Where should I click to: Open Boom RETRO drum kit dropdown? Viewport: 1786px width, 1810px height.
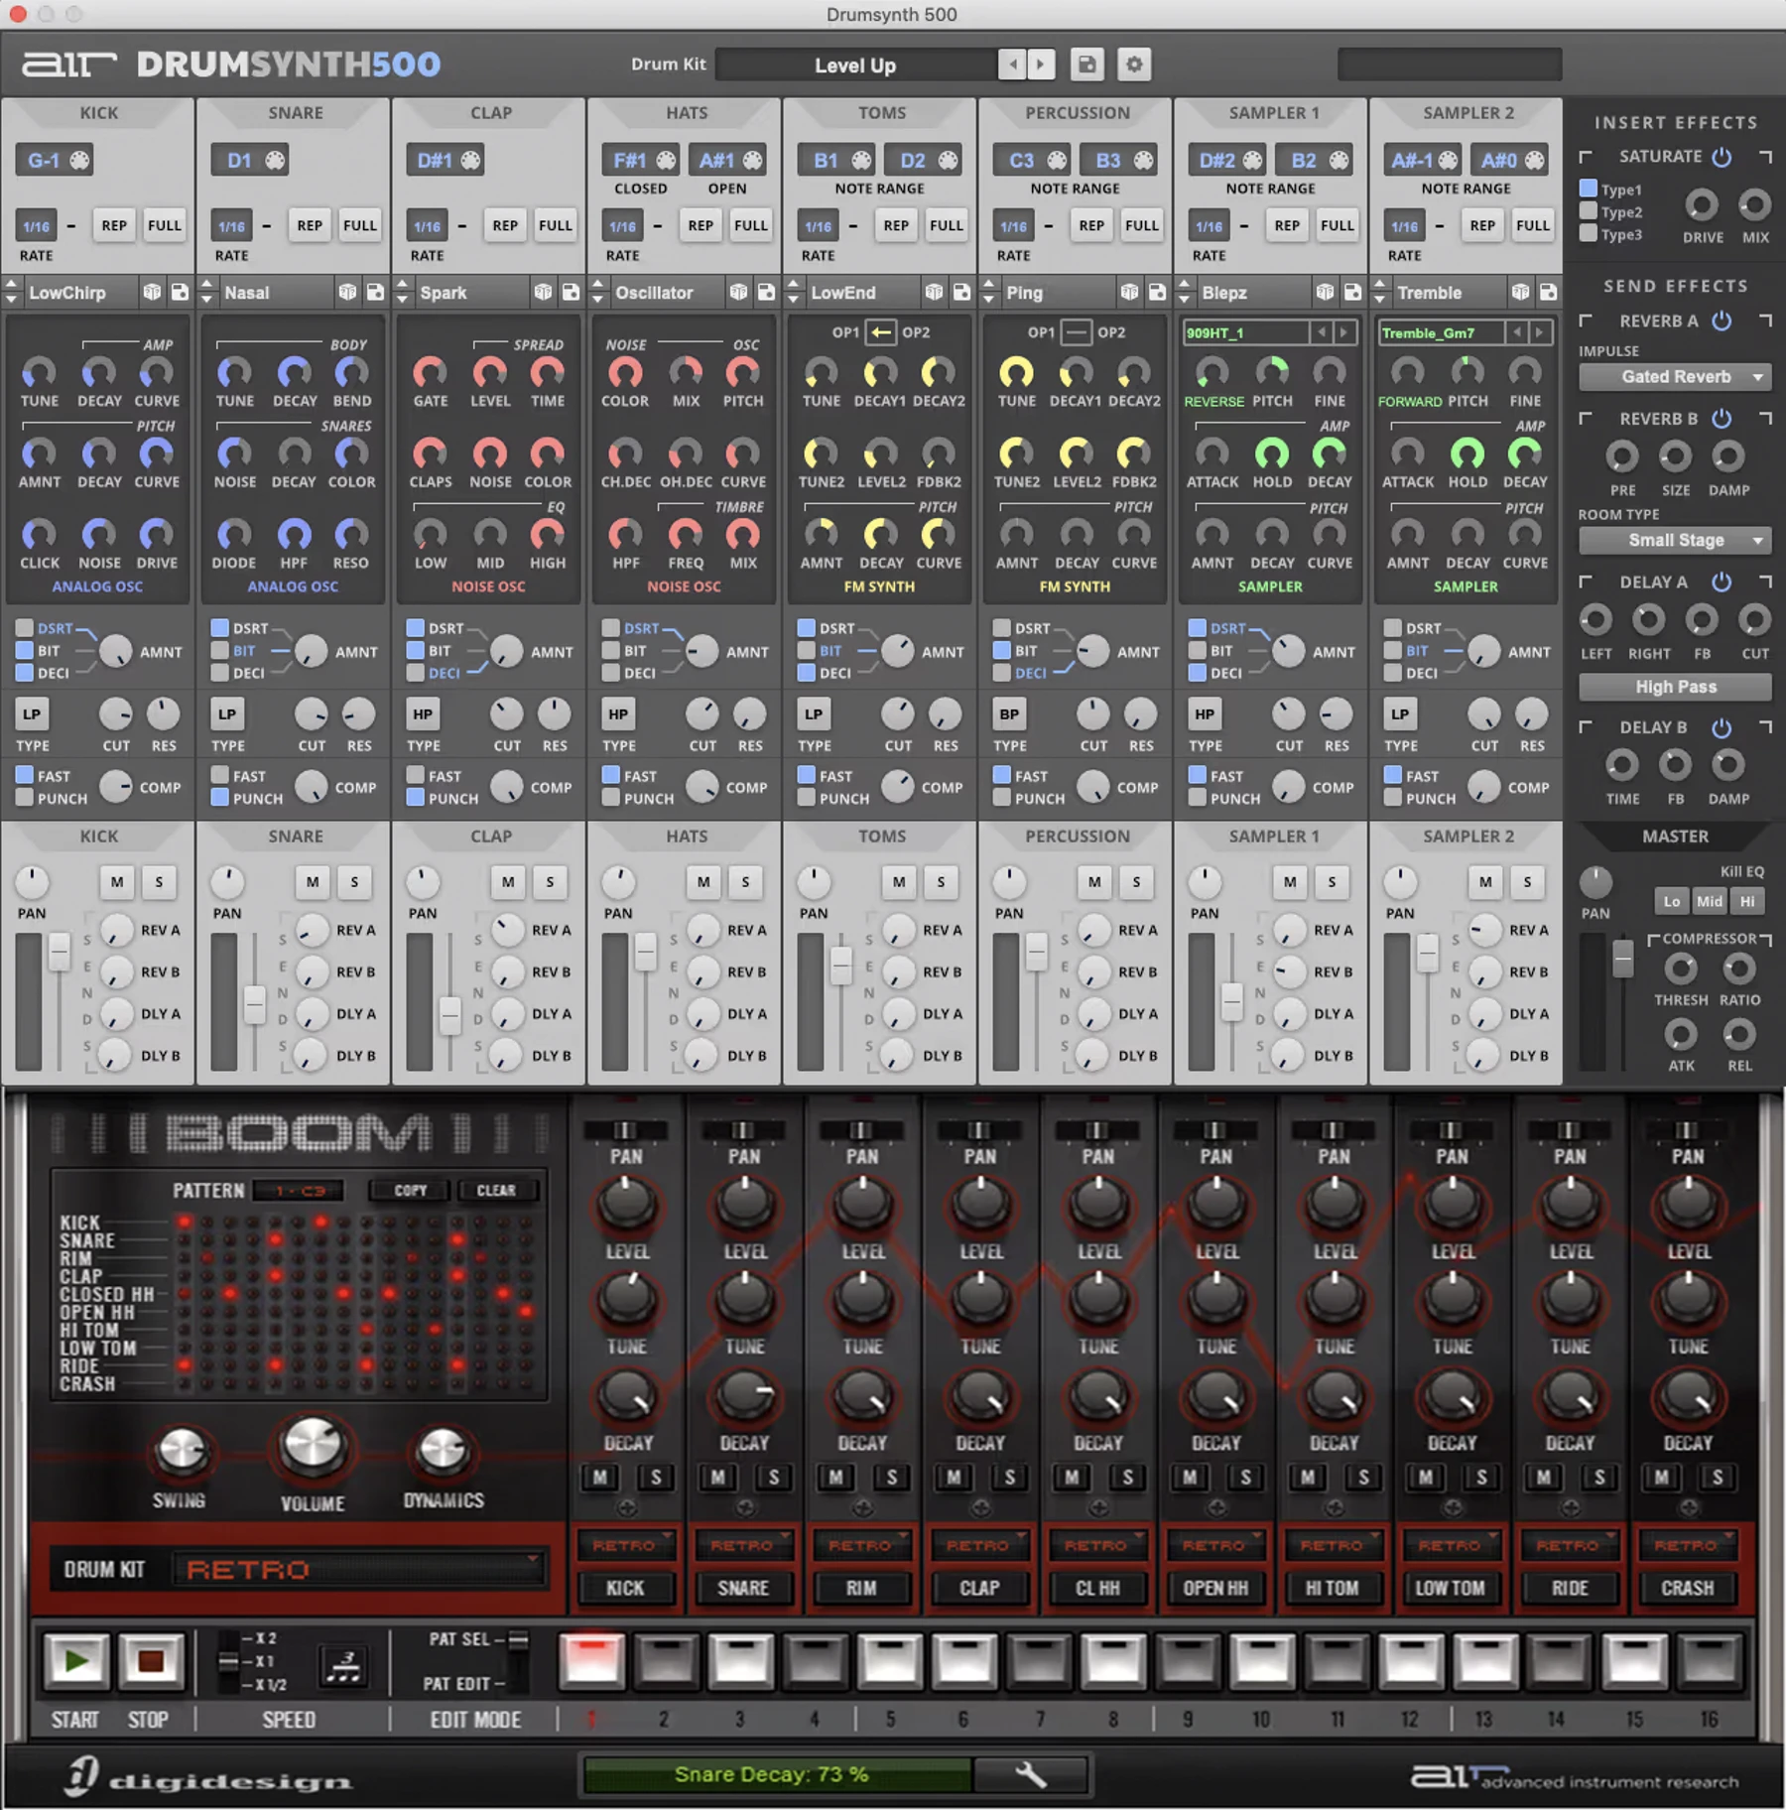[x=359, y=1570]
